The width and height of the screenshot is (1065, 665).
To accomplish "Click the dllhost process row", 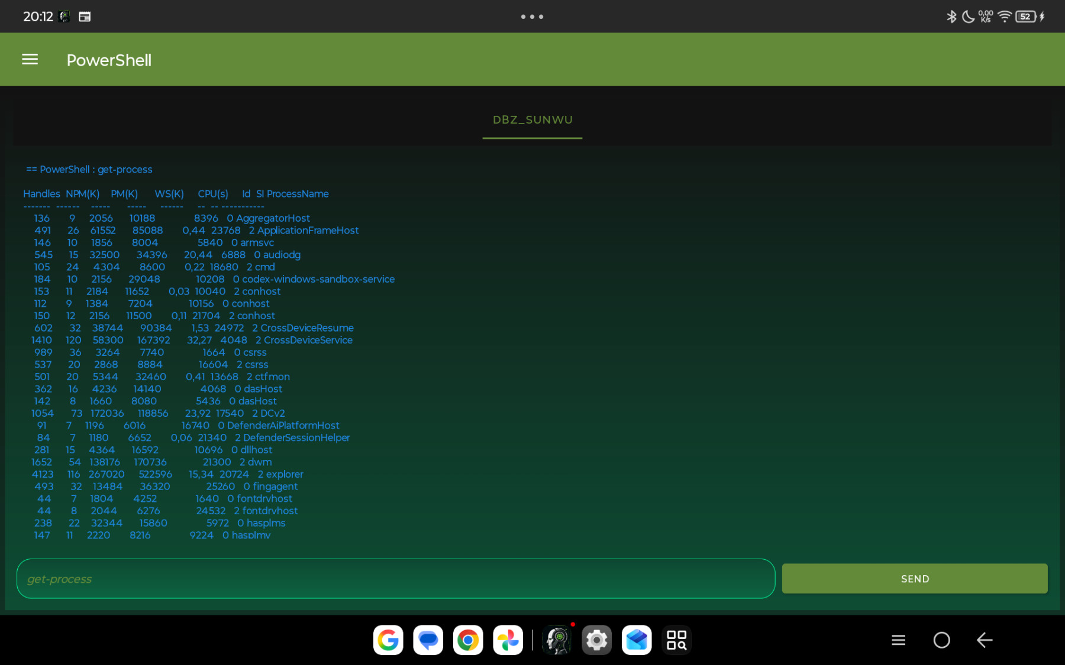I will [x=153, y=450].
